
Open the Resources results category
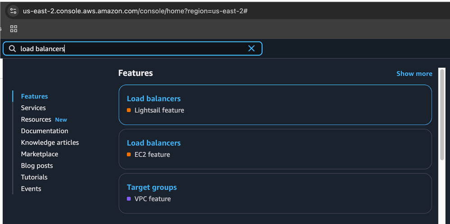36,119
